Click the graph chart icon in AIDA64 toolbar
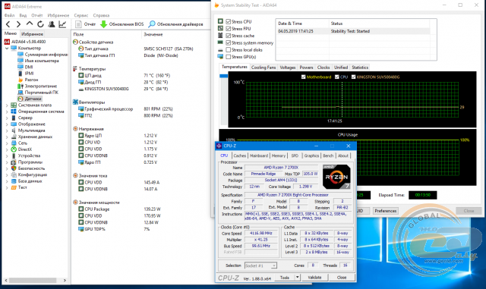 (62, 24)
